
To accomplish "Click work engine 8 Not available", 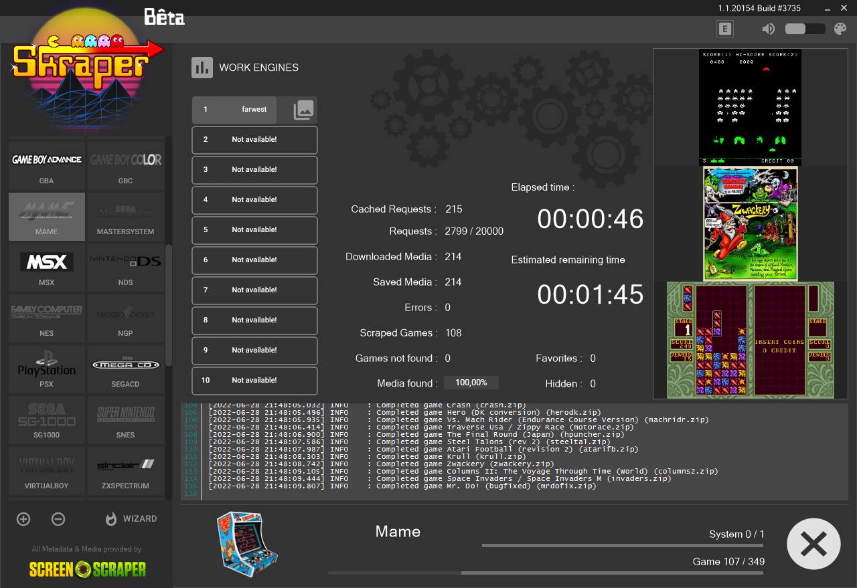I will [254, 320].
